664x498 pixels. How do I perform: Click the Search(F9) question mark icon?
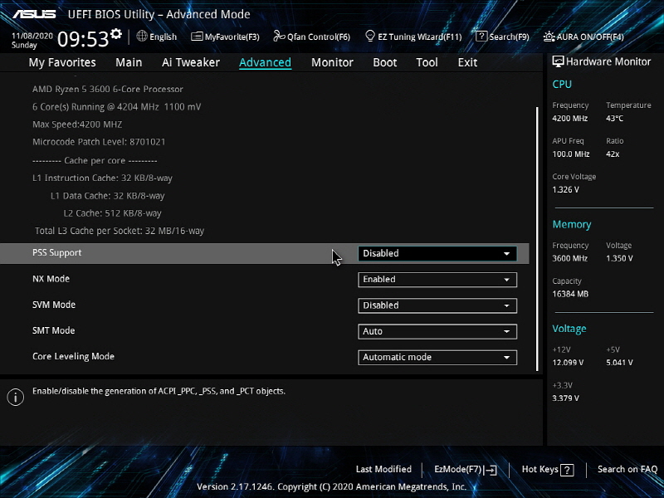point(481,37)
